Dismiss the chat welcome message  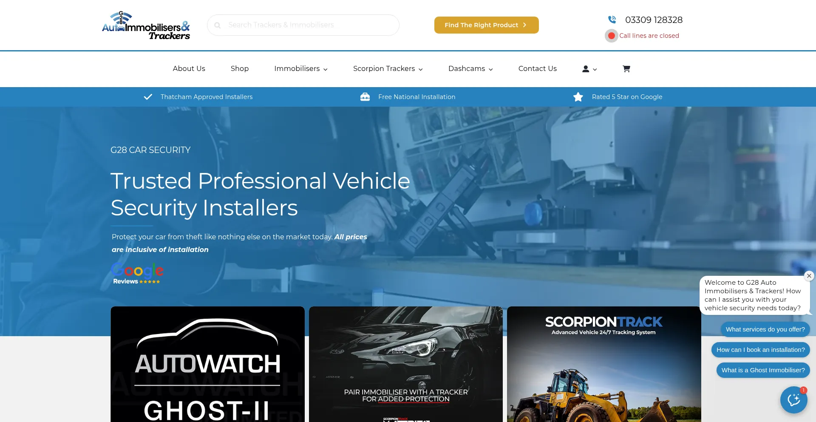(x=809, y=276)
